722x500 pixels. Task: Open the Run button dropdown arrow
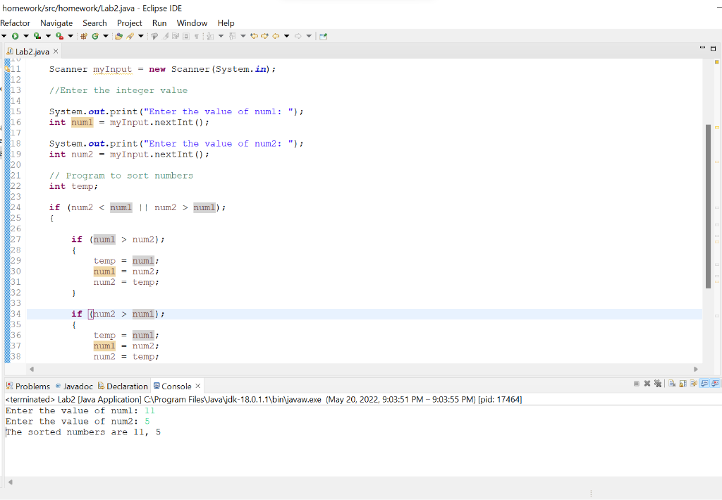(x=26, y=36)
